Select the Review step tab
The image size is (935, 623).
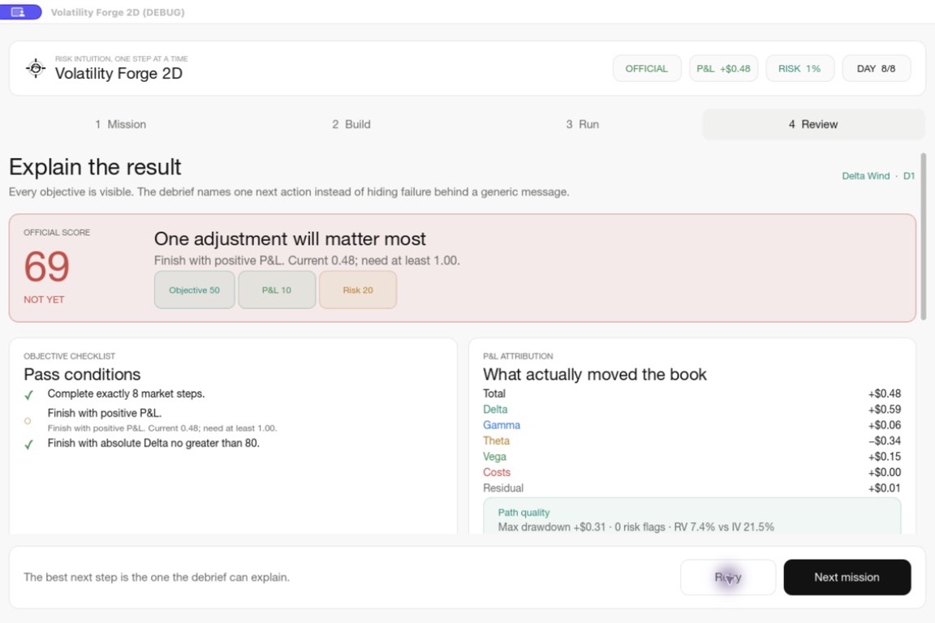(x=813, y=124)
